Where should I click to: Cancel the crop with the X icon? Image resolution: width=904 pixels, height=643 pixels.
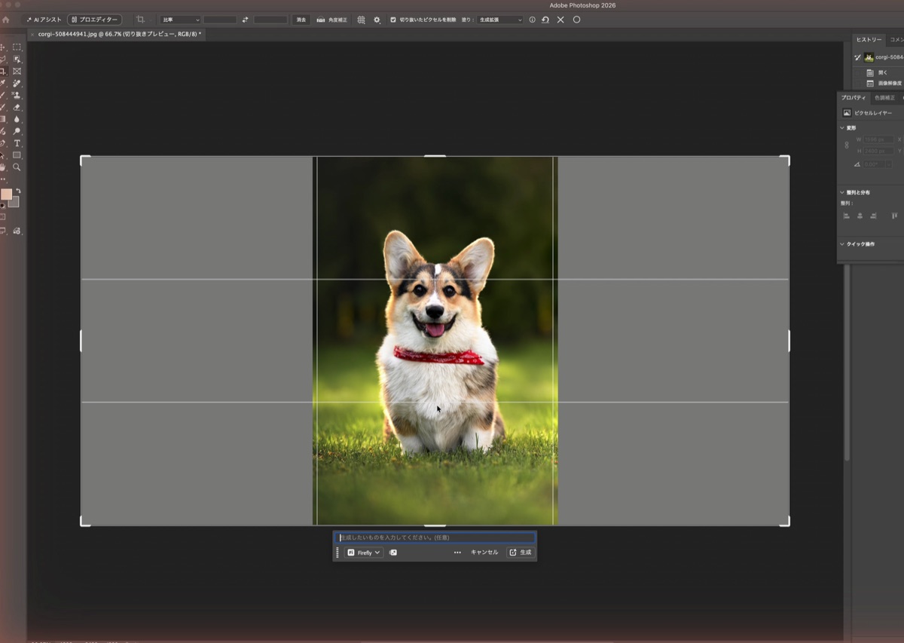560,20
